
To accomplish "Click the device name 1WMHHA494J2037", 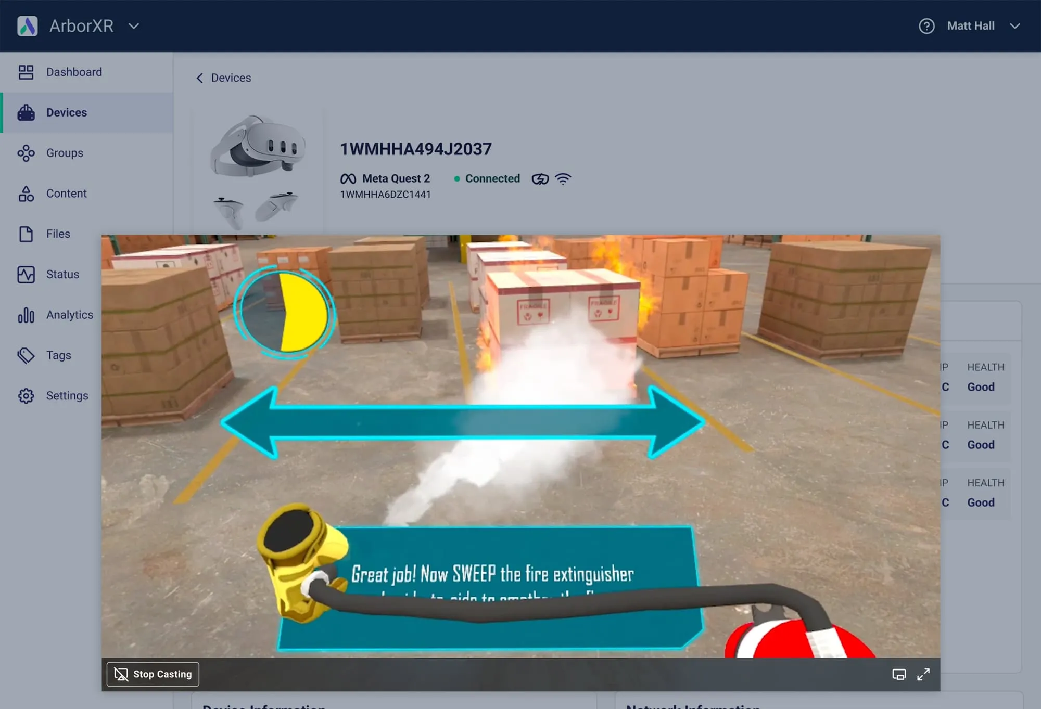I will pos(416,149).
